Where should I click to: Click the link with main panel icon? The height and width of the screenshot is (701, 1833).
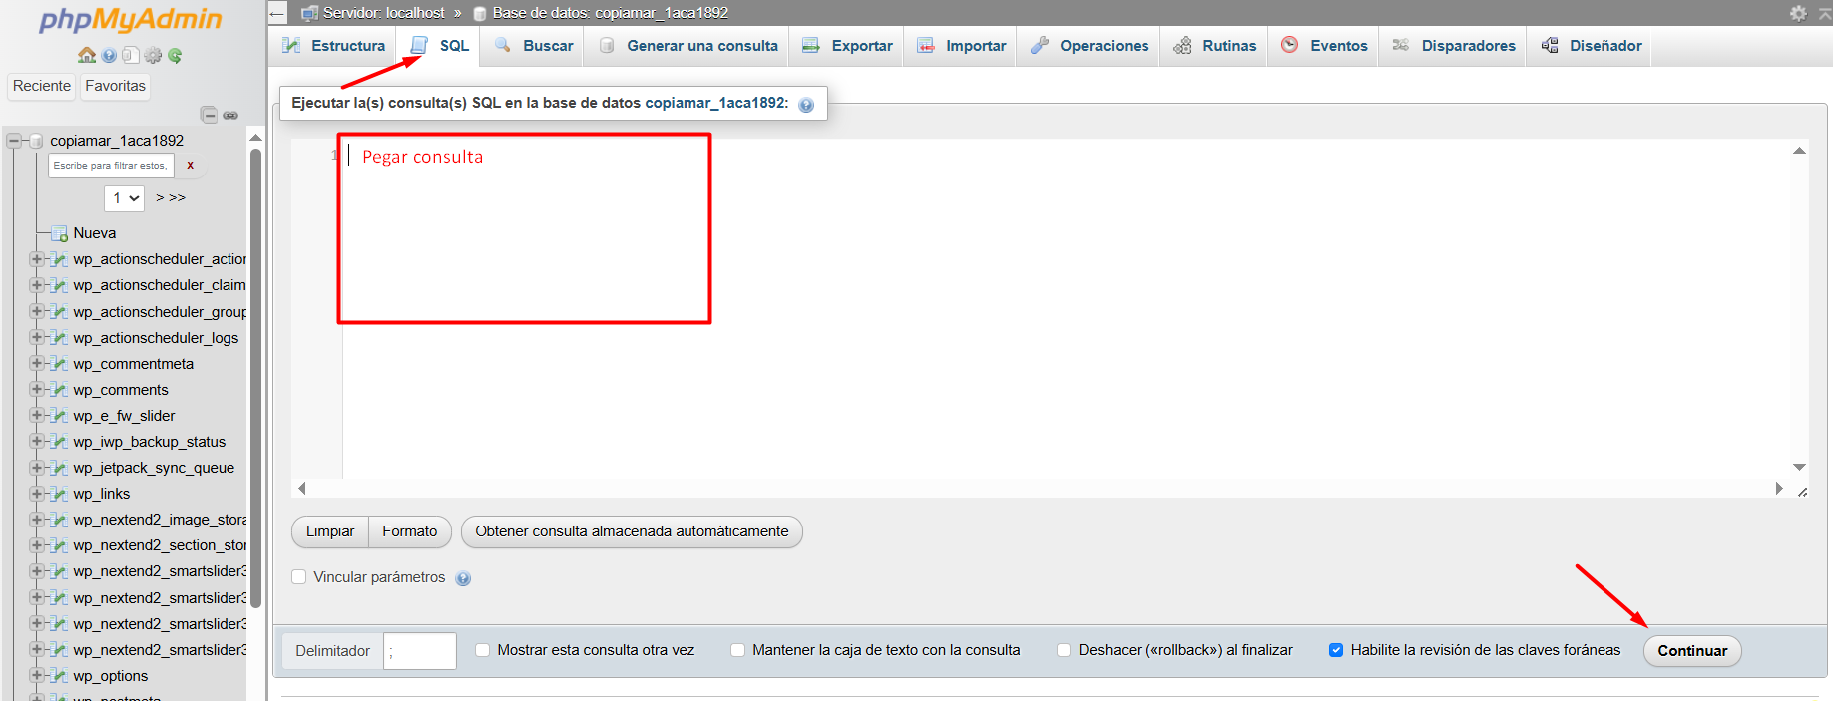(x=230, y=115)
